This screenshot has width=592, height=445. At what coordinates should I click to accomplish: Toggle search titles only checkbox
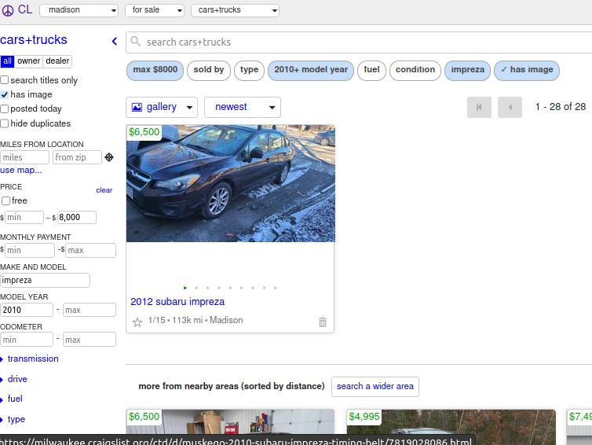point(5,80)
